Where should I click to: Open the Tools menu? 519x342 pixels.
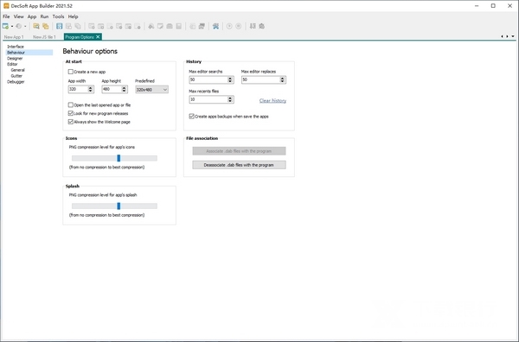(58, 16)
